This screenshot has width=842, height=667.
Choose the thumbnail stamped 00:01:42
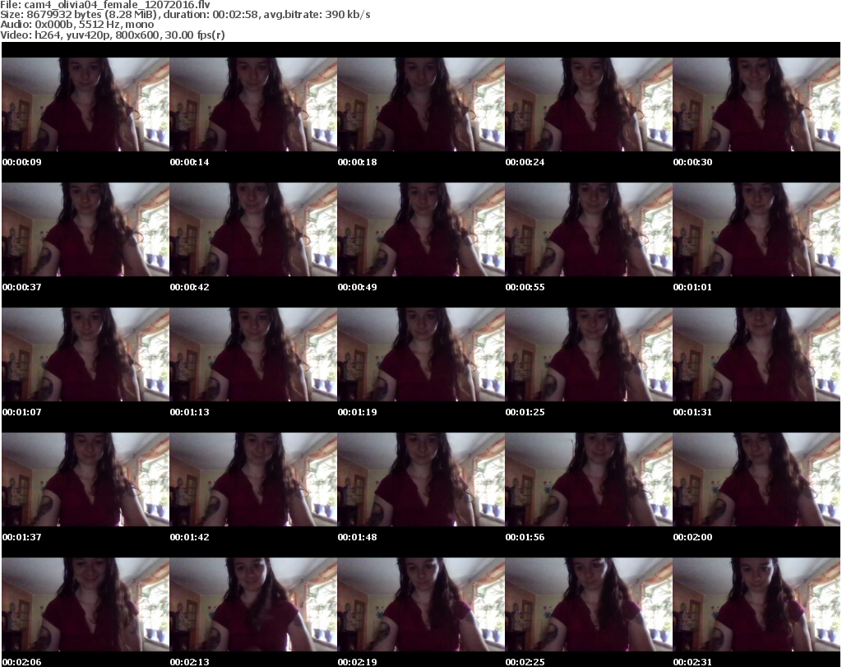pos(253,479)
